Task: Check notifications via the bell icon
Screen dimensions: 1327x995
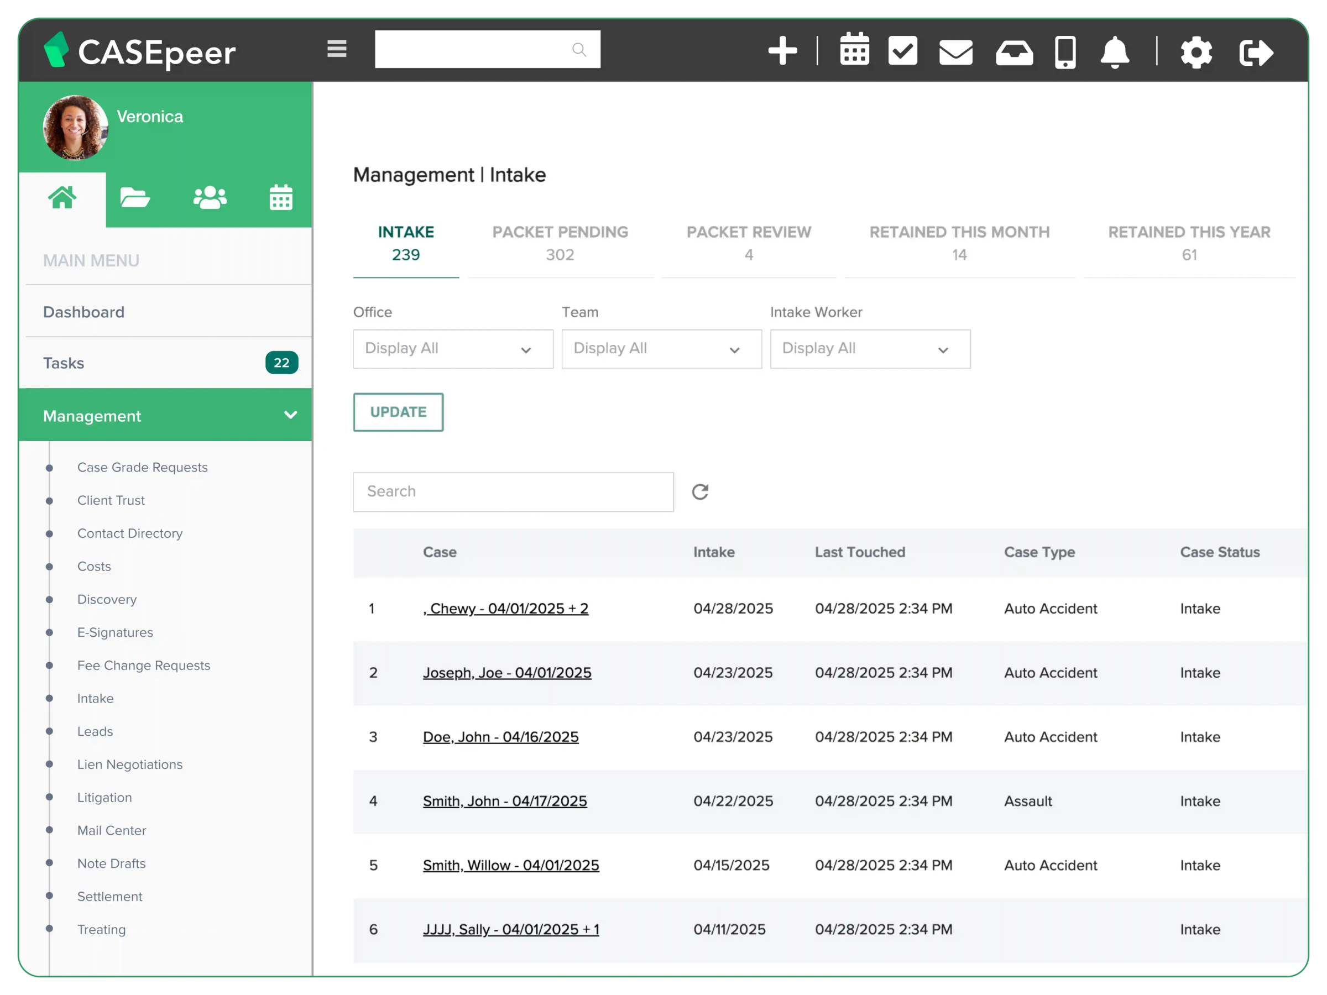Action: point(1115,51)
